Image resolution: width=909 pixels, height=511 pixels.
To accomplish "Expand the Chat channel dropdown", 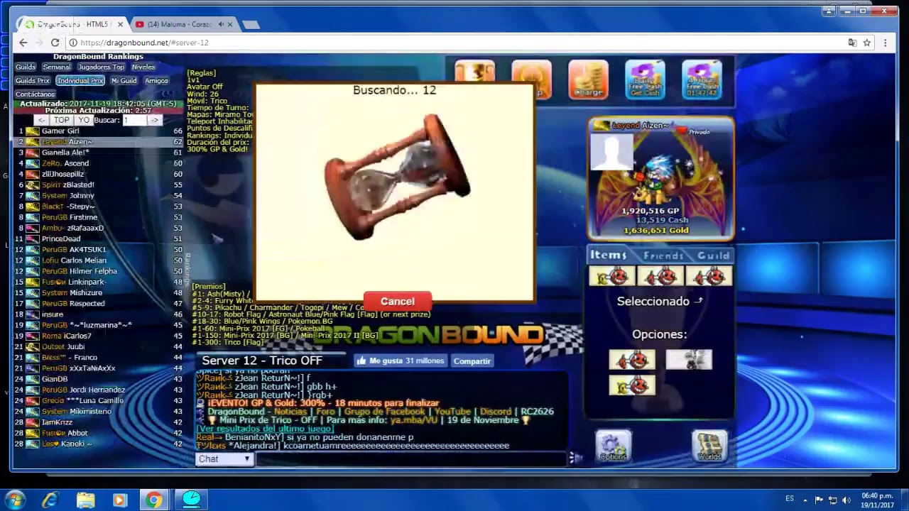I will coord(224,459).
